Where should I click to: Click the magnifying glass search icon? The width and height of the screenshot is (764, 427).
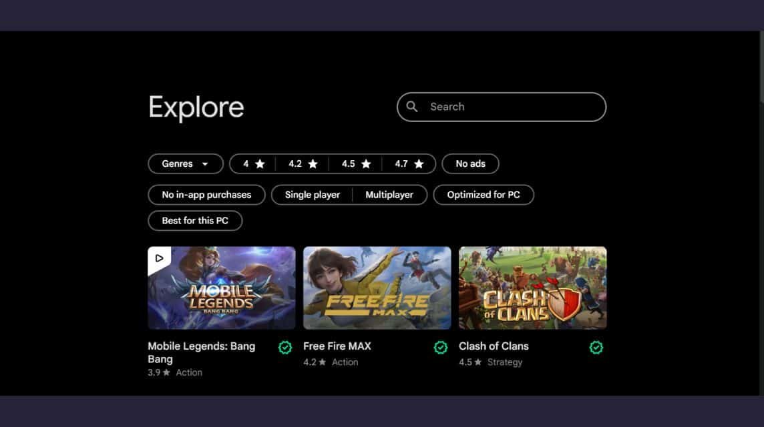pyautogui.click(x=412, y=107)
